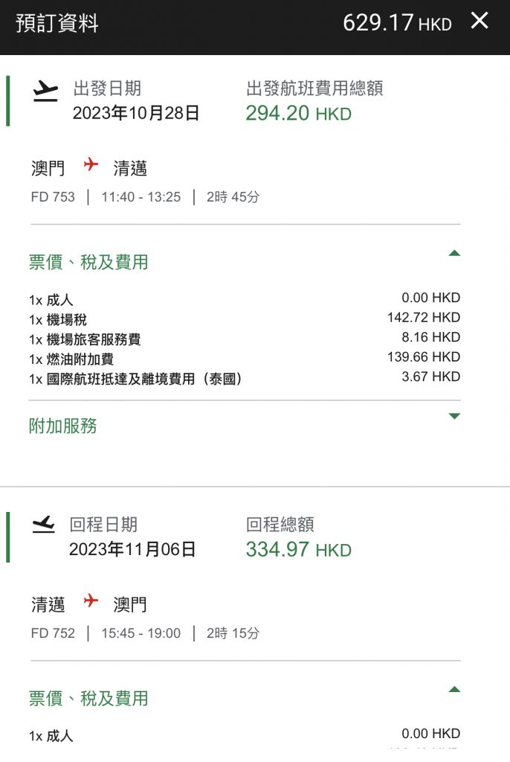Collapse the return flight fare breakdown arrow
This screenshot has width=510, height=762.
454,690
